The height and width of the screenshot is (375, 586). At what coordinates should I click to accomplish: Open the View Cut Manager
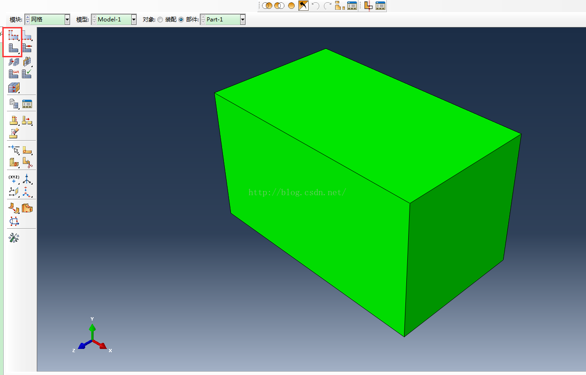[x=381, y=6]
